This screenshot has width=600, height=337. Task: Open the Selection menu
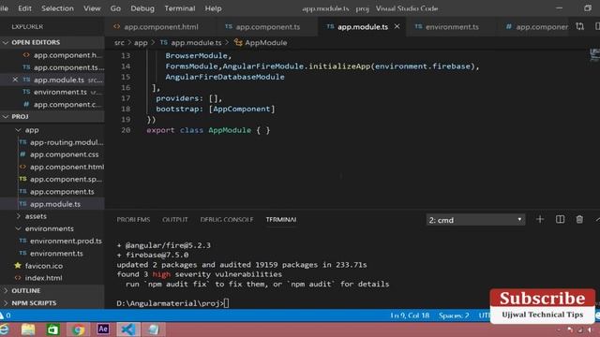click(57, 8)
